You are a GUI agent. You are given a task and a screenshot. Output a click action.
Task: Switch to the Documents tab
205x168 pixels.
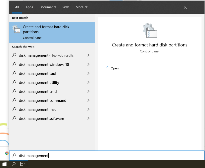48,7
